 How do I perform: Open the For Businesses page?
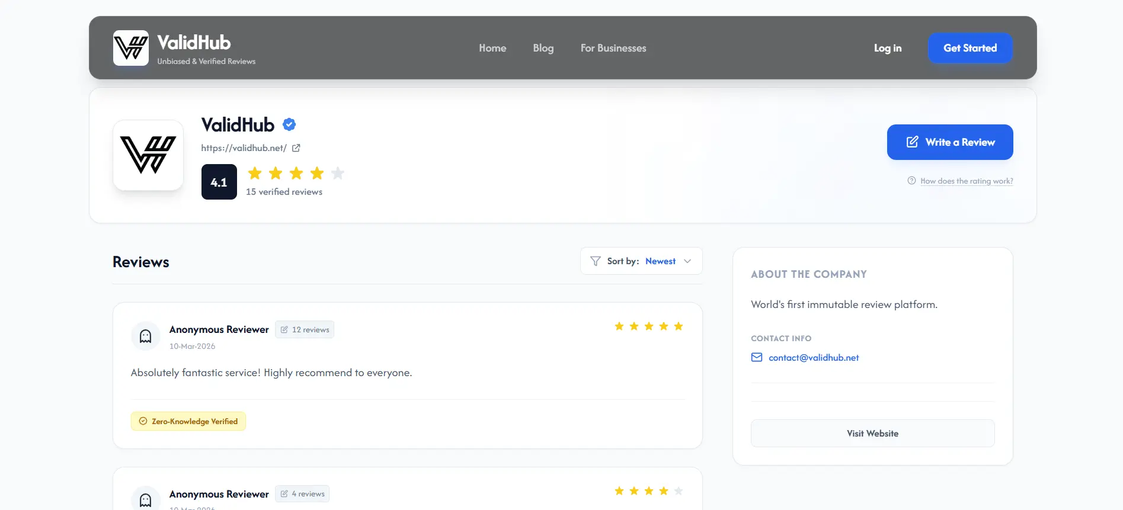tap(613, 48)
